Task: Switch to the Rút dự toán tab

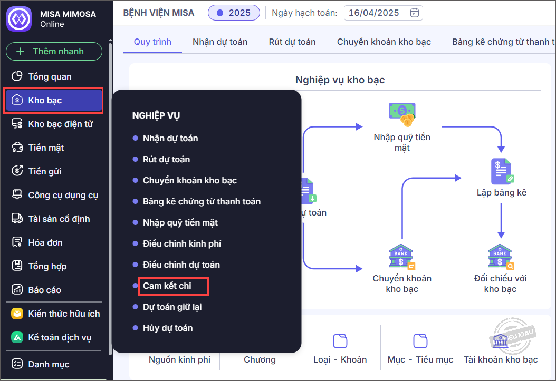Action: [292, 42]
